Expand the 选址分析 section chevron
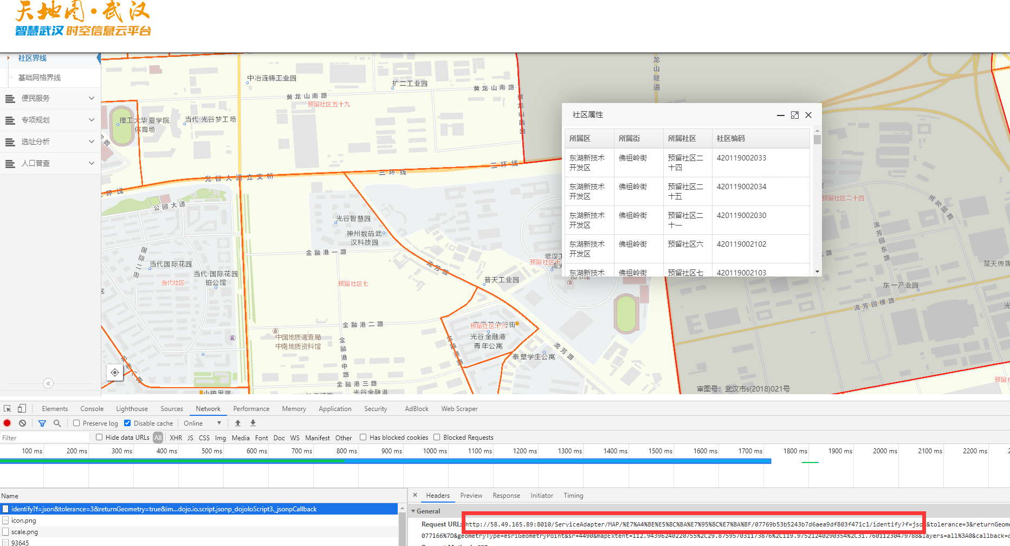 (x=92, y=142)
